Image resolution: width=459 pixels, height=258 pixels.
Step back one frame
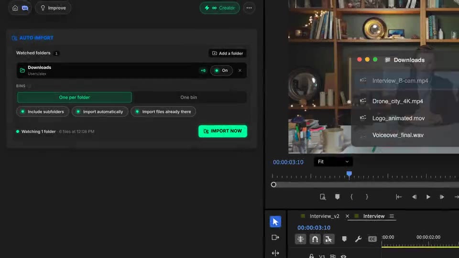(x=414, y=197)
